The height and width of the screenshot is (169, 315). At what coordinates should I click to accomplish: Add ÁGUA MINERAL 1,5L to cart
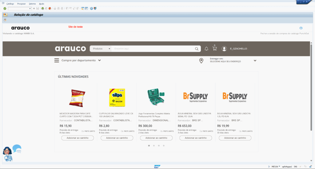coord(235,138)
